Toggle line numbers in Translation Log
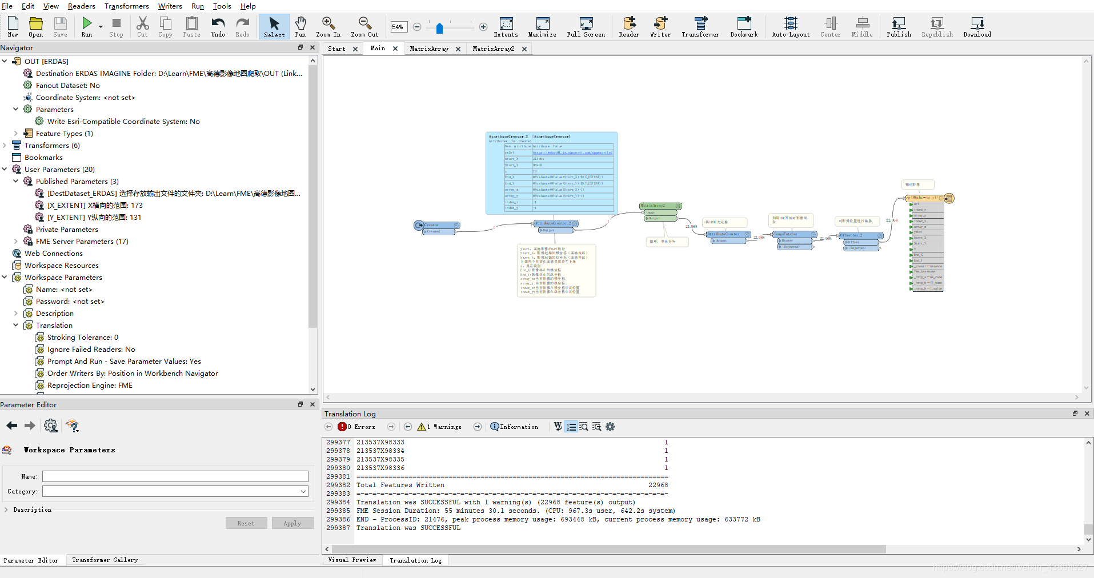This screenshot has width=1094, height=578. tap(571, 427)
